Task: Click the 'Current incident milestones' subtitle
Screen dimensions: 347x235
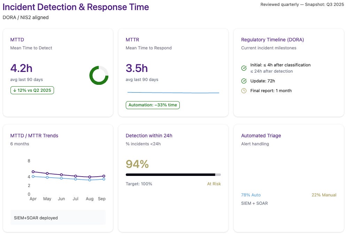Action: (269, 48)
